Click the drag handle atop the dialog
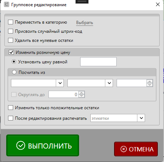The height and width of the screenshot is (162, 164). click(82, 1)
